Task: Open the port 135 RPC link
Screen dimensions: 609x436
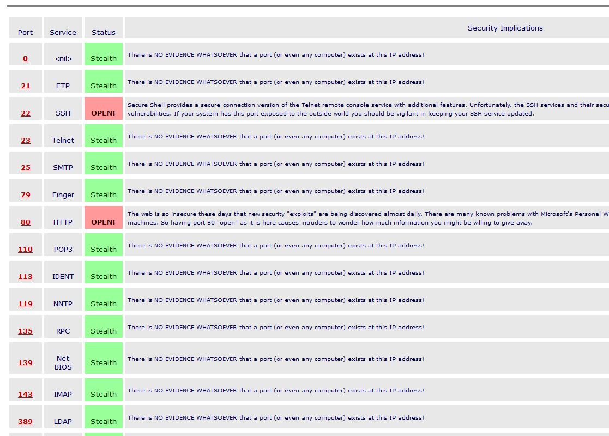Action: click(26, 331)
